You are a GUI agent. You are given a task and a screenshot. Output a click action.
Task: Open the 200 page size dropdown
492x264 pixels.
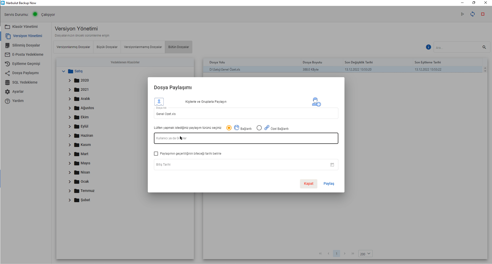point(365,254)
